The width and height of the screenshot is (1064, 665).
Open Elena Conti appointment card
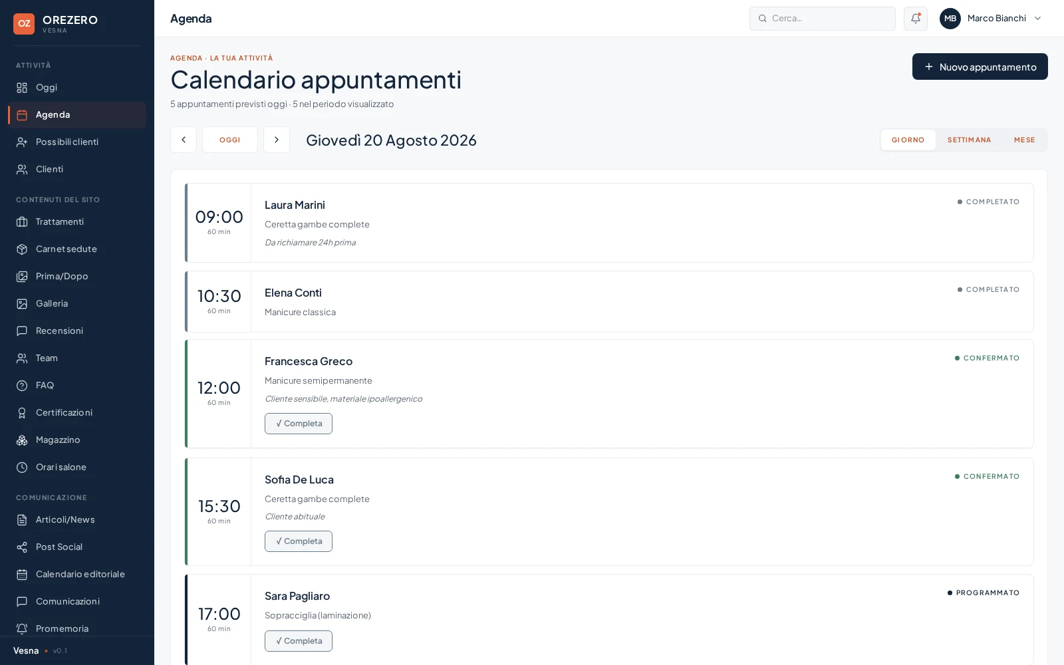(x=609, y=302)
